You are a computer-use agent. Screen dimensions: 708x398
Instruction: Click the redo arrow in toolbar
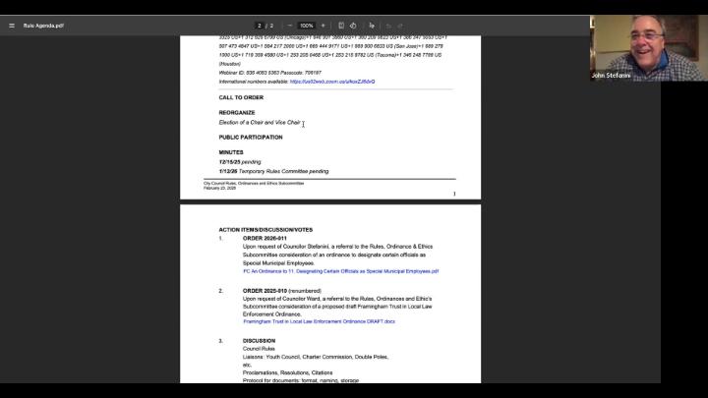tap(401, 26)
